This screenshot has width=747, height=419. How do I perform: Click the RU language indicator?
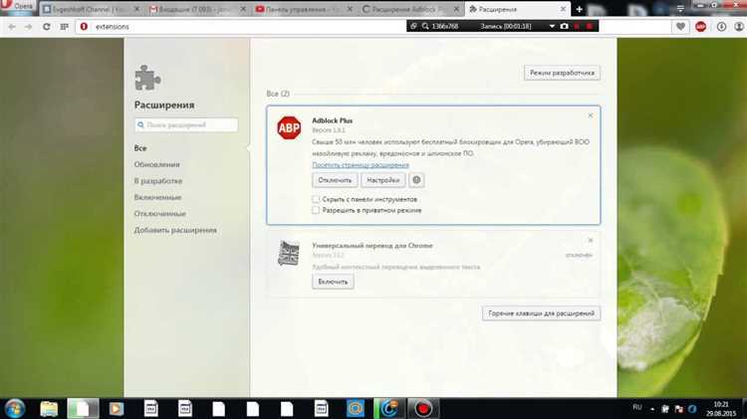click(637, 408)
